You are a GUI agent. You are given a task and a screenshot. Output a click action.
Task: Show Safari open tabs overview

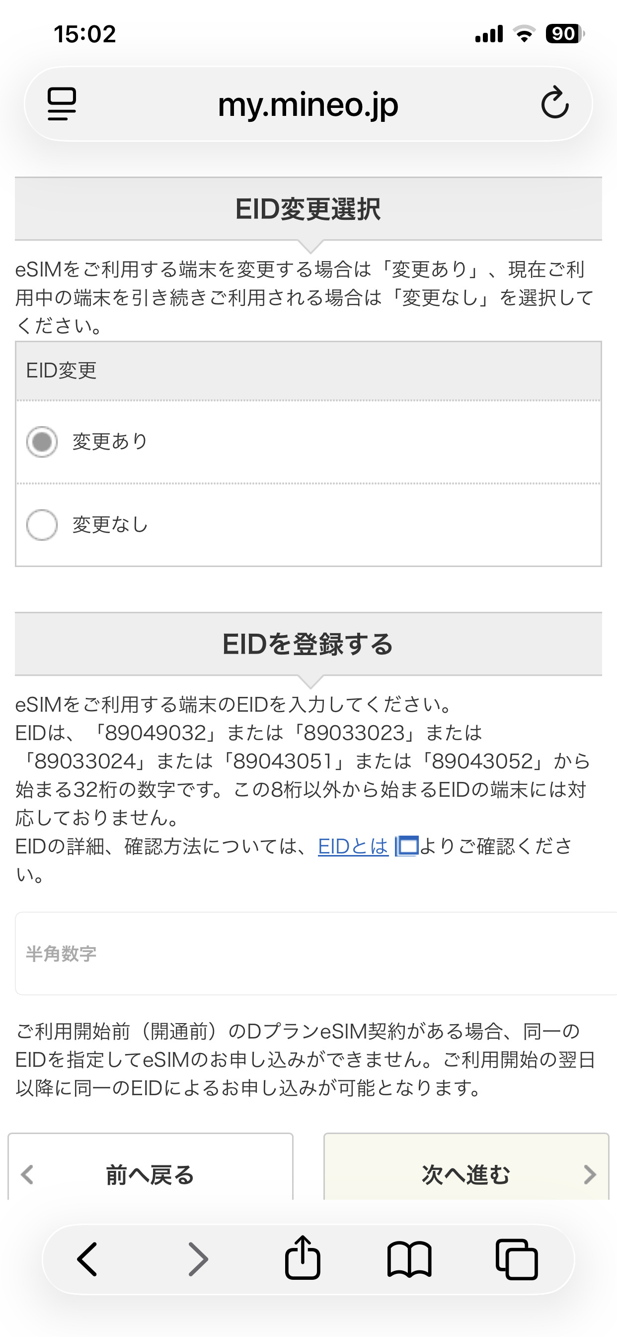(517, 1258)
